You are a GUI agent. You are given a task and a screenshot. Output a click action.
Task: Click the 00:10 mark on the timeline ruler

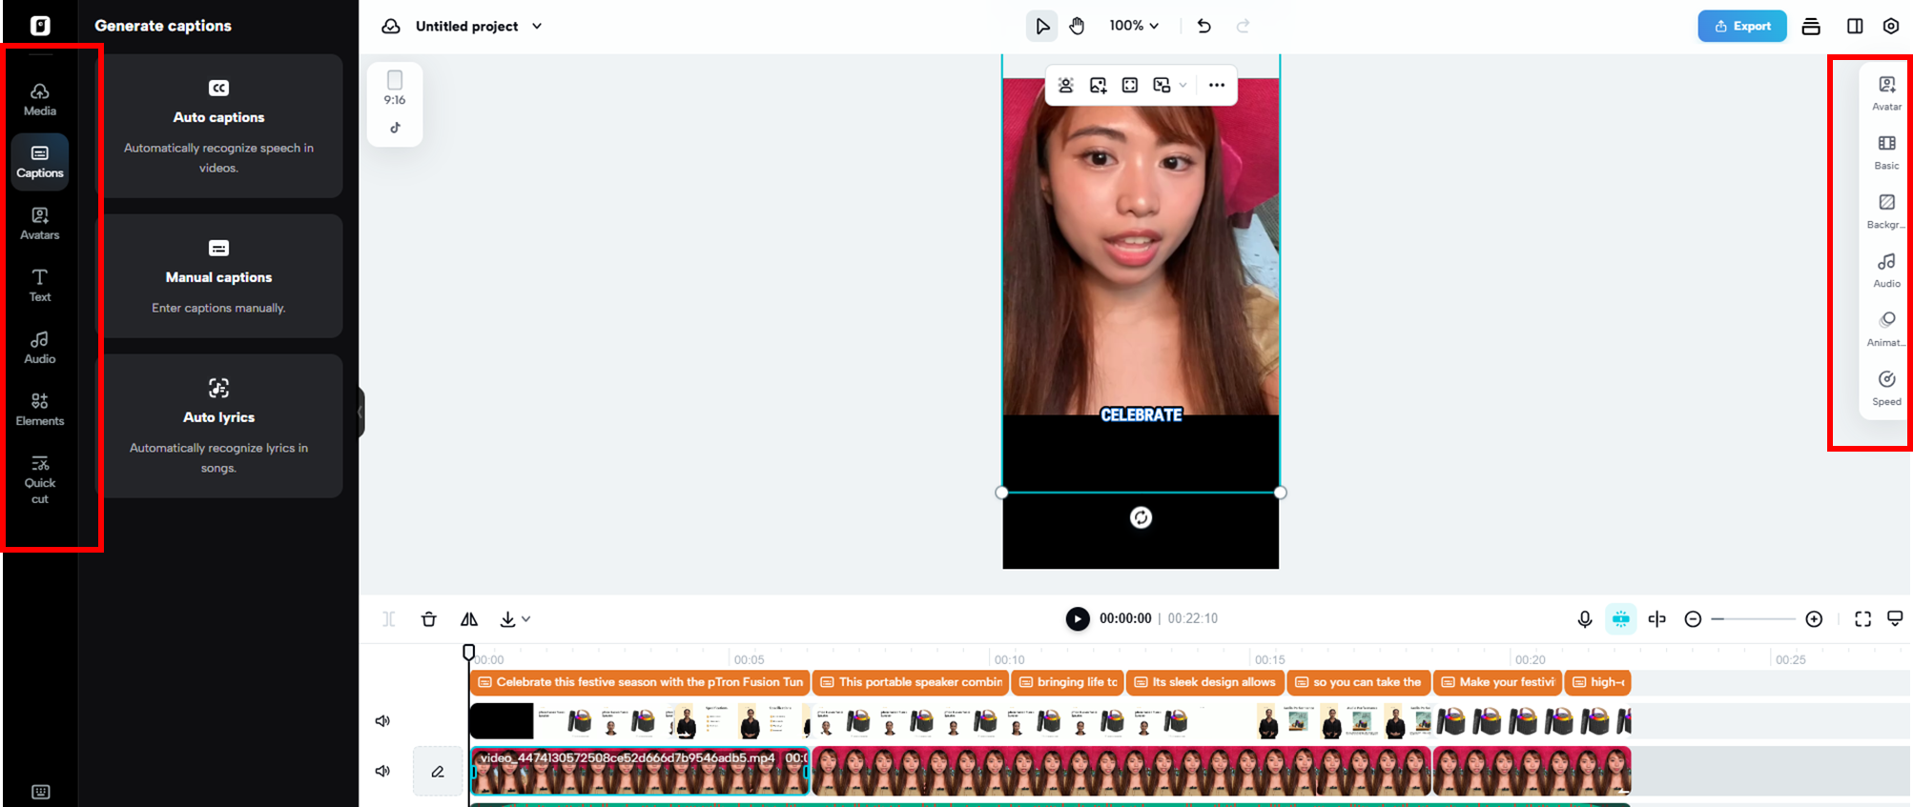tap(1009, 659)
